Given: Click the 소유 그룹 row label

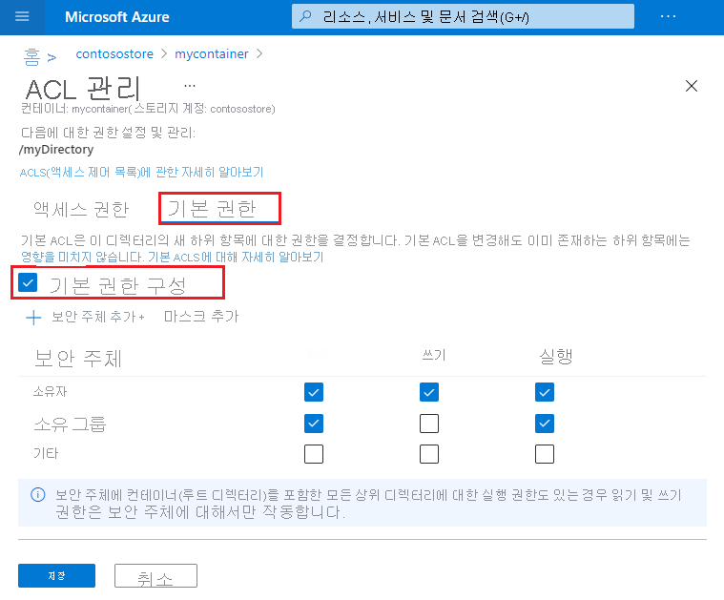Looking at the screenshot, I should click(x=71, y=424).
